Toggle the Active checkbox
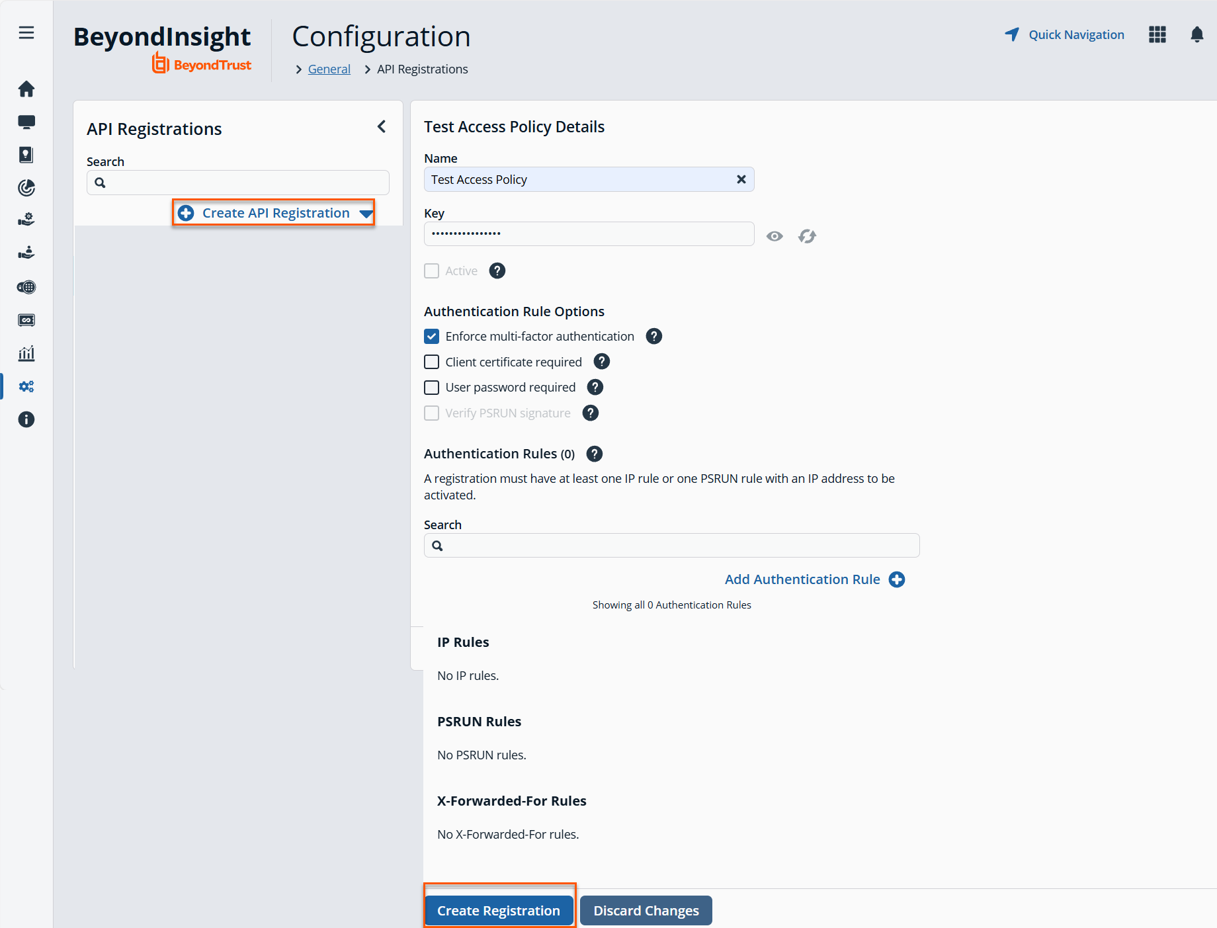 (x=432, y=271)
